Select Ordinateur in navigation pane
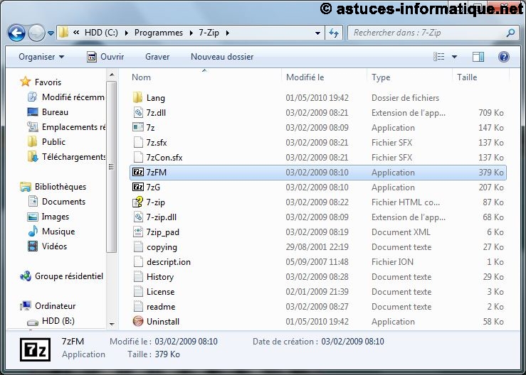 pos(48,306)
